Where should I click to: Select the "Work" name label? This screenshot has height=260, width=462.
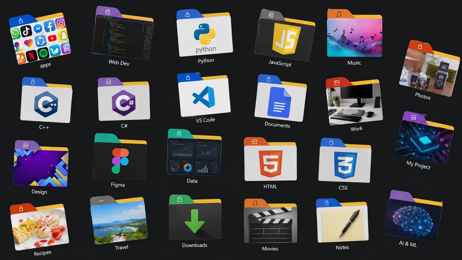(x=356, y=129)
